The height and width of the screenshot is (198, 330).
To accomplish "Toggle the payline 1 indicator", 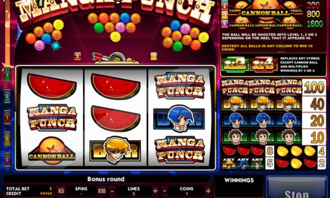I will point(7,117).
